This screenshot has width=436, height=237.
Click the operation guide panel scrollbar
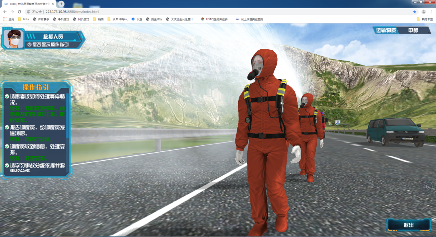[67, 115]
